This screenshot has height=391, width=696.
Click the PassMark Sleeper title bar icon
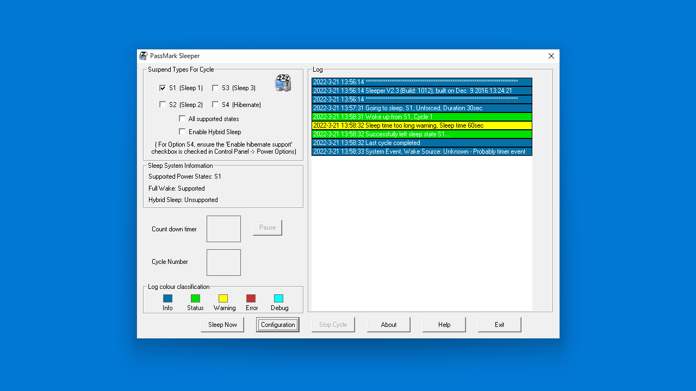point(144,56)
